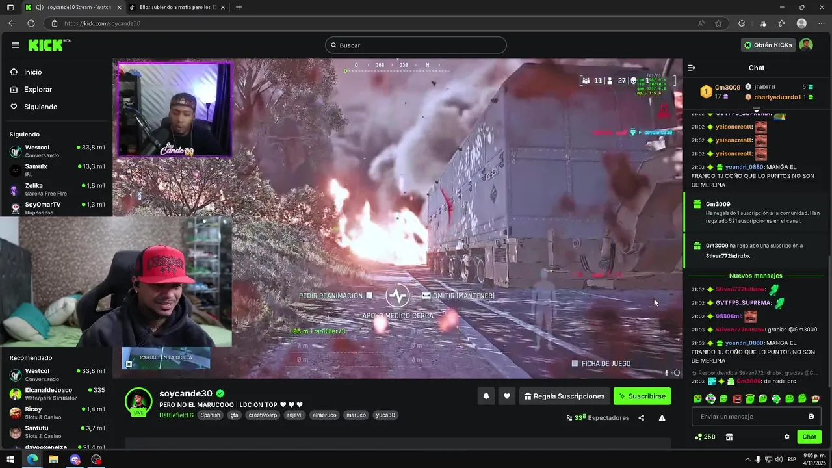The width and height of the screenshot is (832, 468).
Task: Open the chat settings gear icon
Action: click(x=786, y=437)
